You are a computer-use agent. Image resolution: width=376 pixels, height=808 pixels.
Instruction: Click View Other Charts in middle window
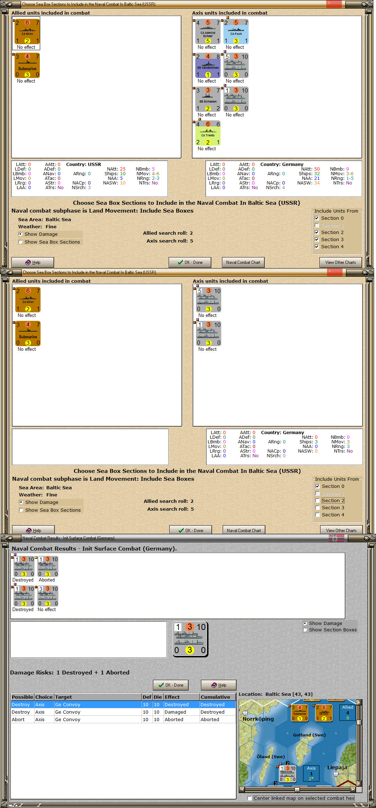click(341, 530)
